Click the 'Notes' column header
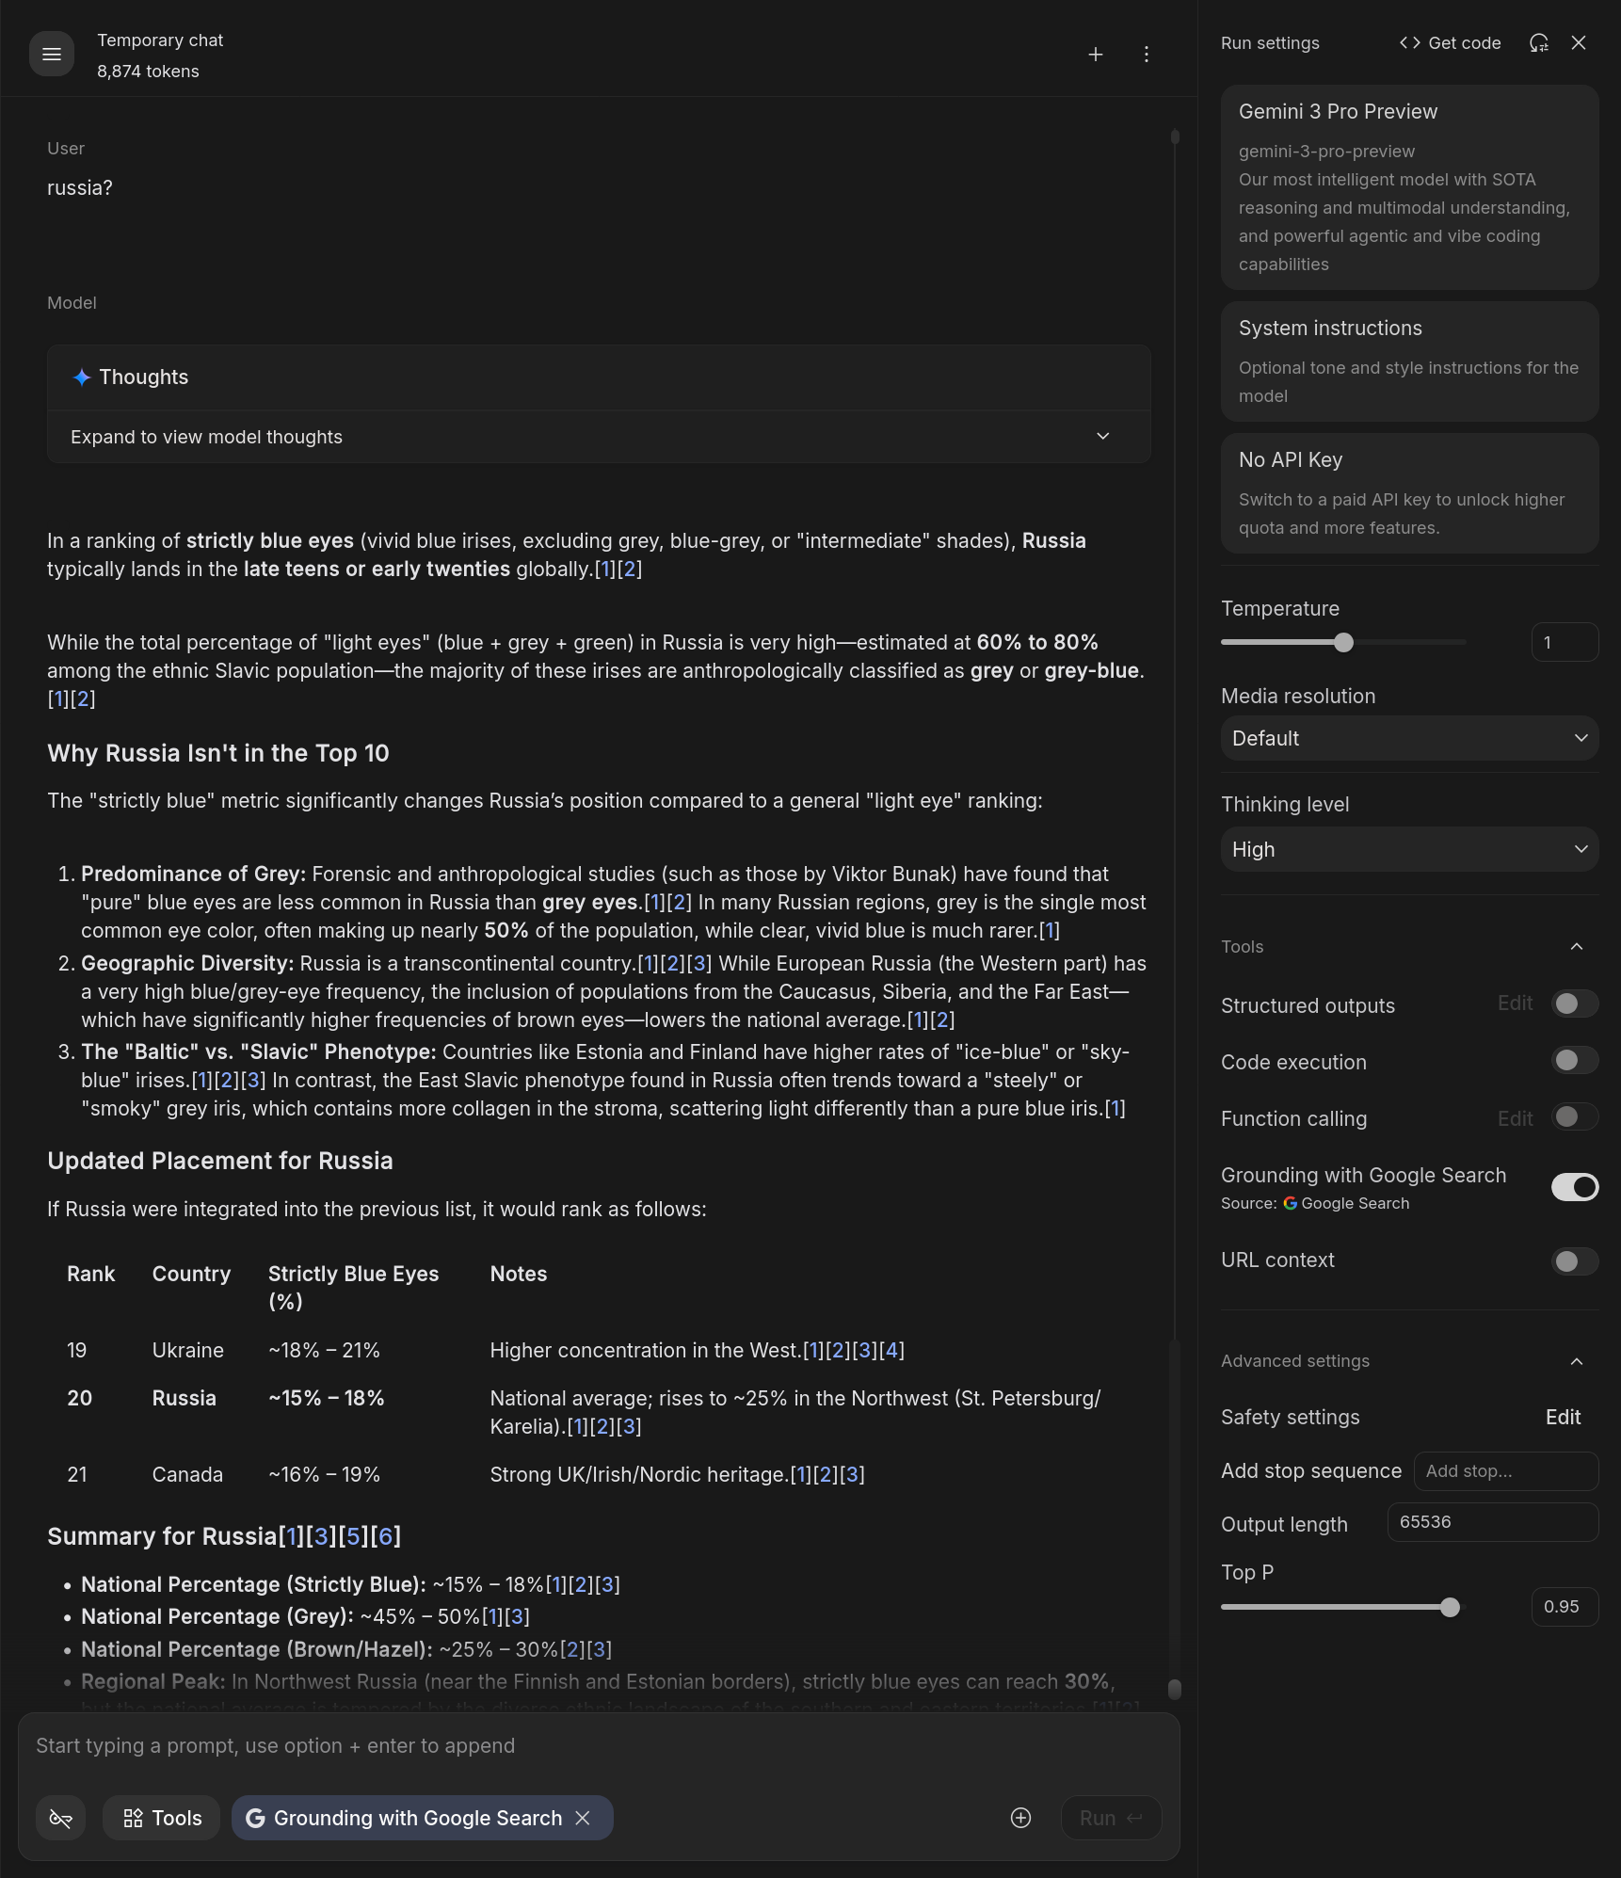The width and height of the screenshot is (1621, 1878). point(519,1275)
